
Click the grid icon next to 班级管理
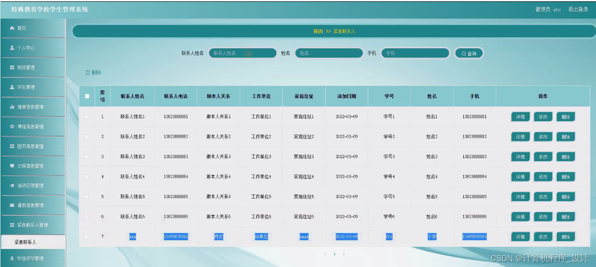coord(12,67)
